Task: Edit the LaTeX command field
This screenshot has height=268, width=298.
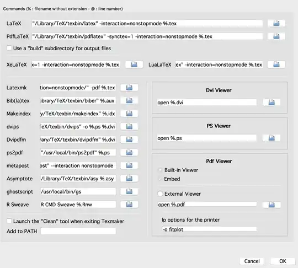Action: point(147,24)
